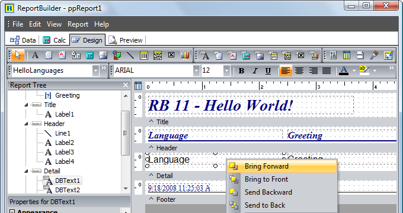Set text alignment to right justify
403x213 pixels.
point(313,70)
